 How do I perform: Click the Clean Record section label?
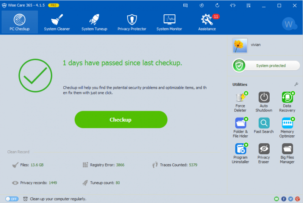click(18, 152)
